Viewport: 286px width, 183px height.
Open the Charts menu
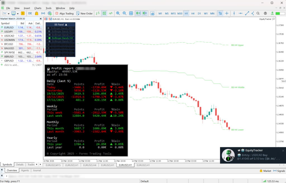pyautogui.click(x=37, y=8)
